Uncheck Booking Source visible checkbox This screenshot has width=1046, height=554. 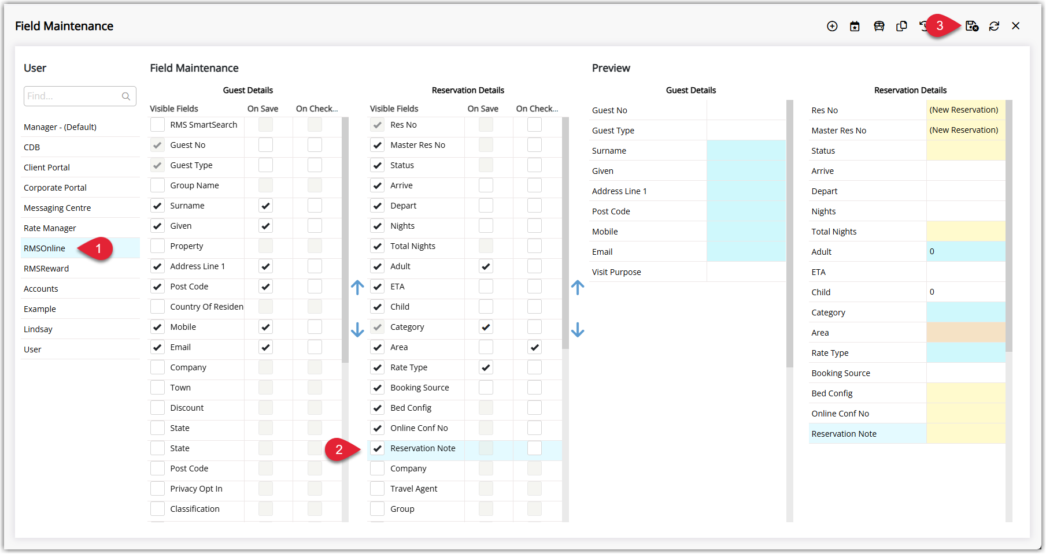point(377,388)
